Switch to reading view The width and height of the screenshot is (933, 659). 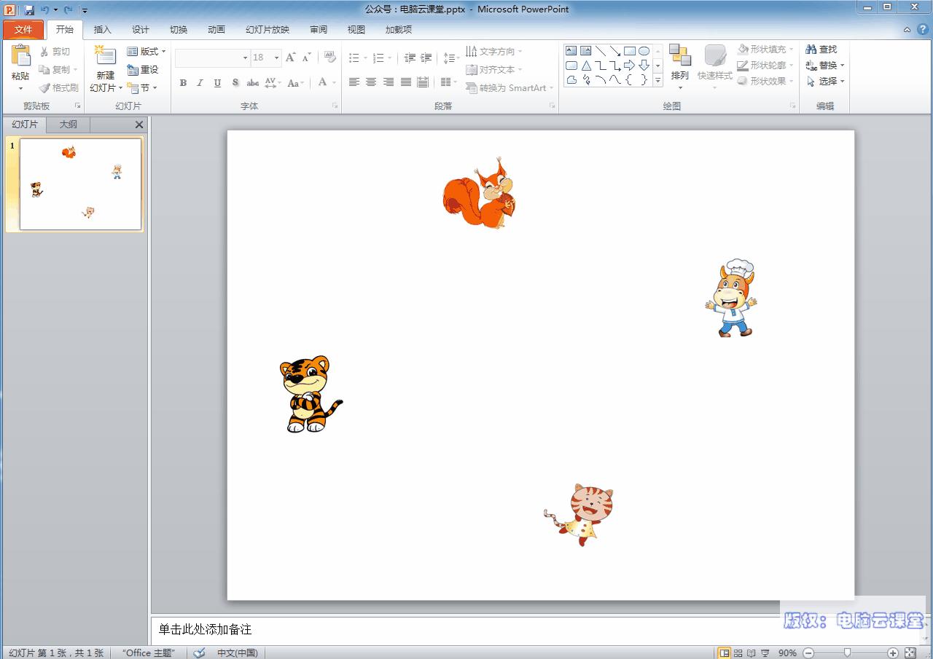[752, 653]
